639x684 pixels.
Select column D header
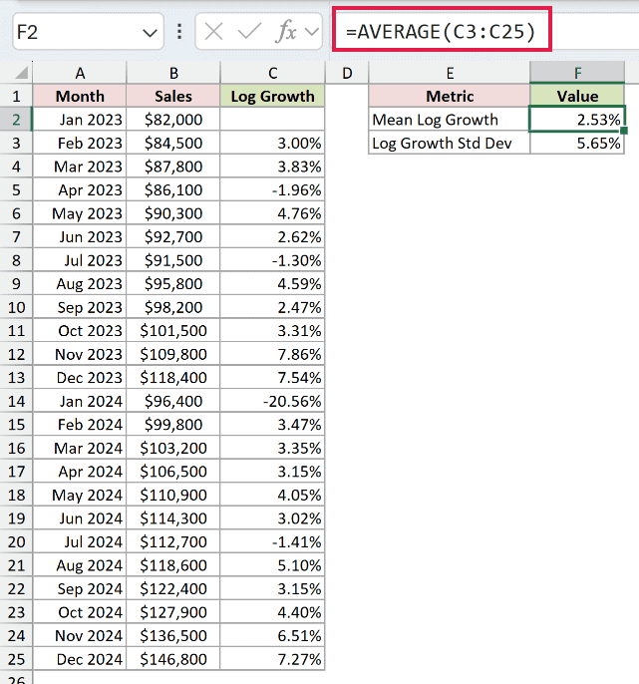pyautogui.click(x=347, y=73)
